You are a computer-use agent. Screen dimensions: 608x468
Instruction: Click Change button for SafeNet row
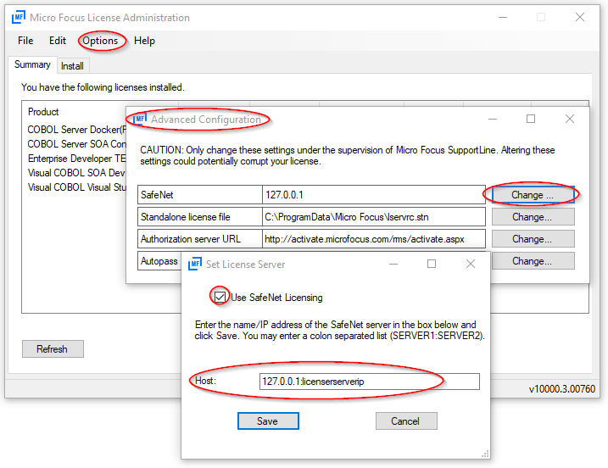tap(532, 195)
